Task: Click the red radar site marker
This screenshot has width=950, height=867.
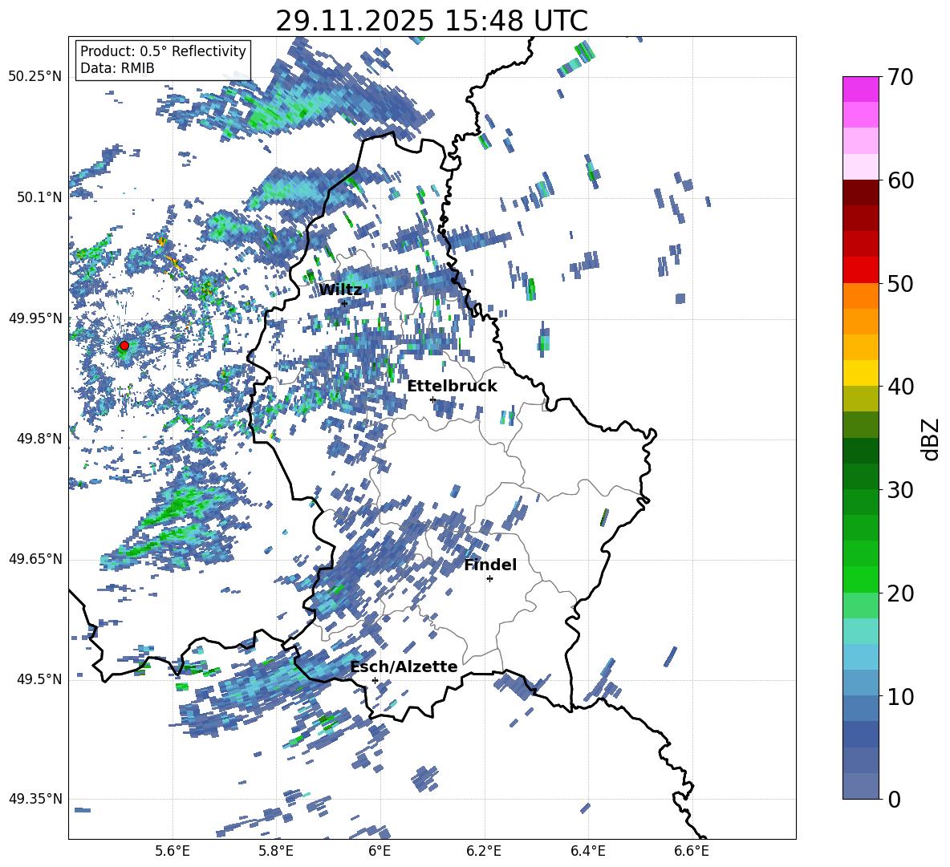Action: (124, 346)
